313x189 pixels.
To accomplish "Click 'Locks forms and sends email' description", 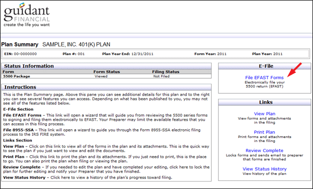I will point(264,158).
